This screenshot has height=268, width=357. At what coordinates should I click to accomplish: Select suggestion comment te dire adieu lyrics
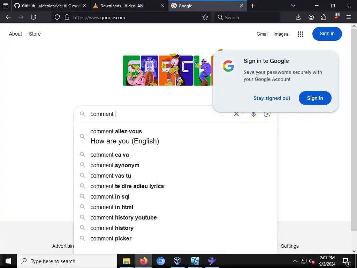click(176, 186)
